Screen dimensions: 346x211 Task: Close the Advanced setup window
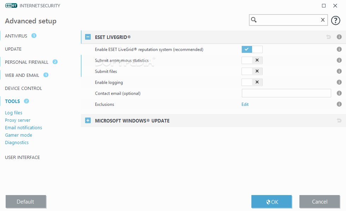[x=335, y=6]
